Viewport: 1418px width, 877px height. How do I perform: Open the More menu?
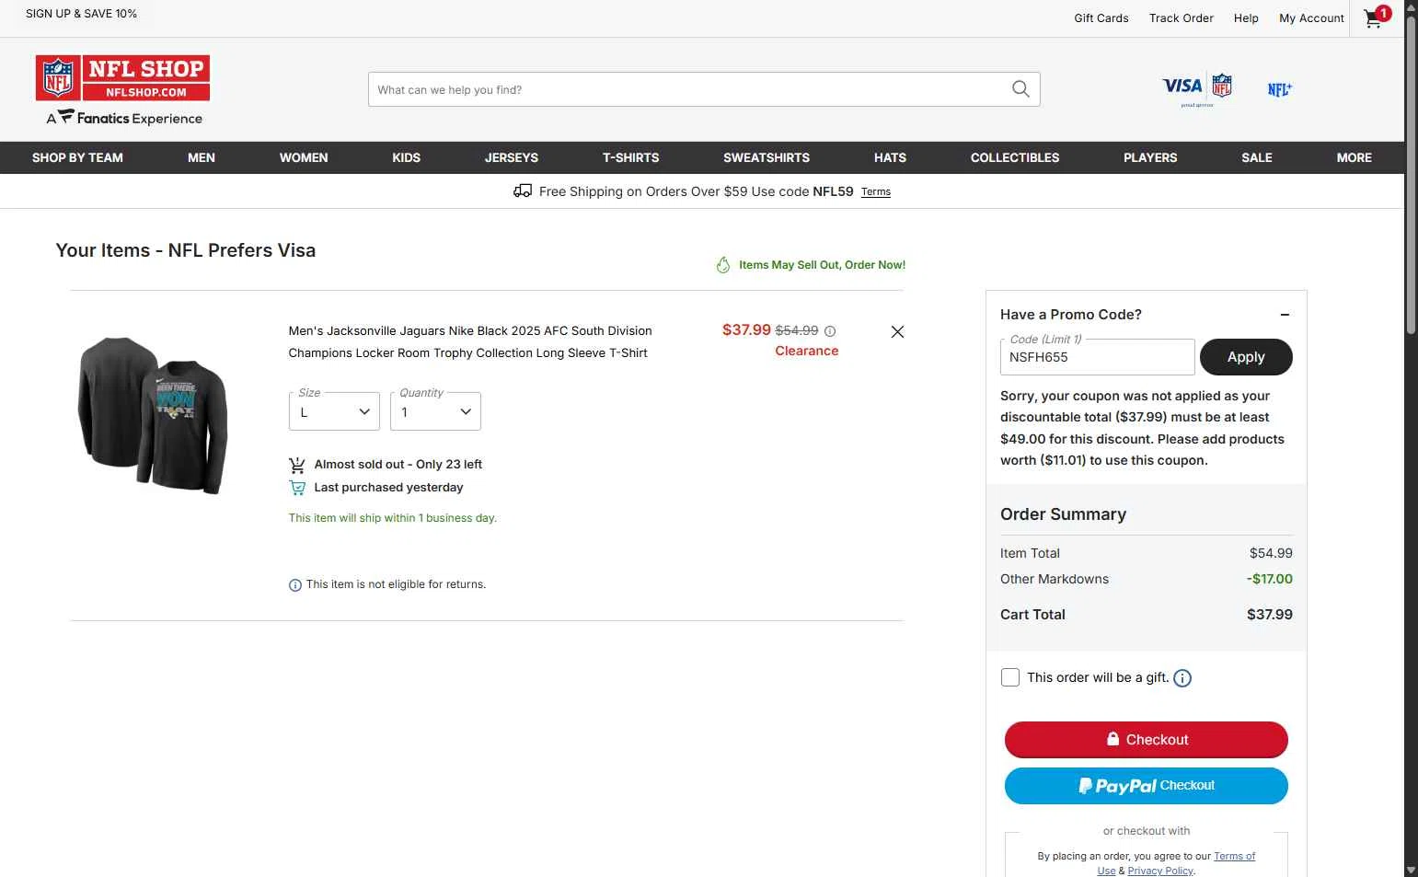[1354, 157]
